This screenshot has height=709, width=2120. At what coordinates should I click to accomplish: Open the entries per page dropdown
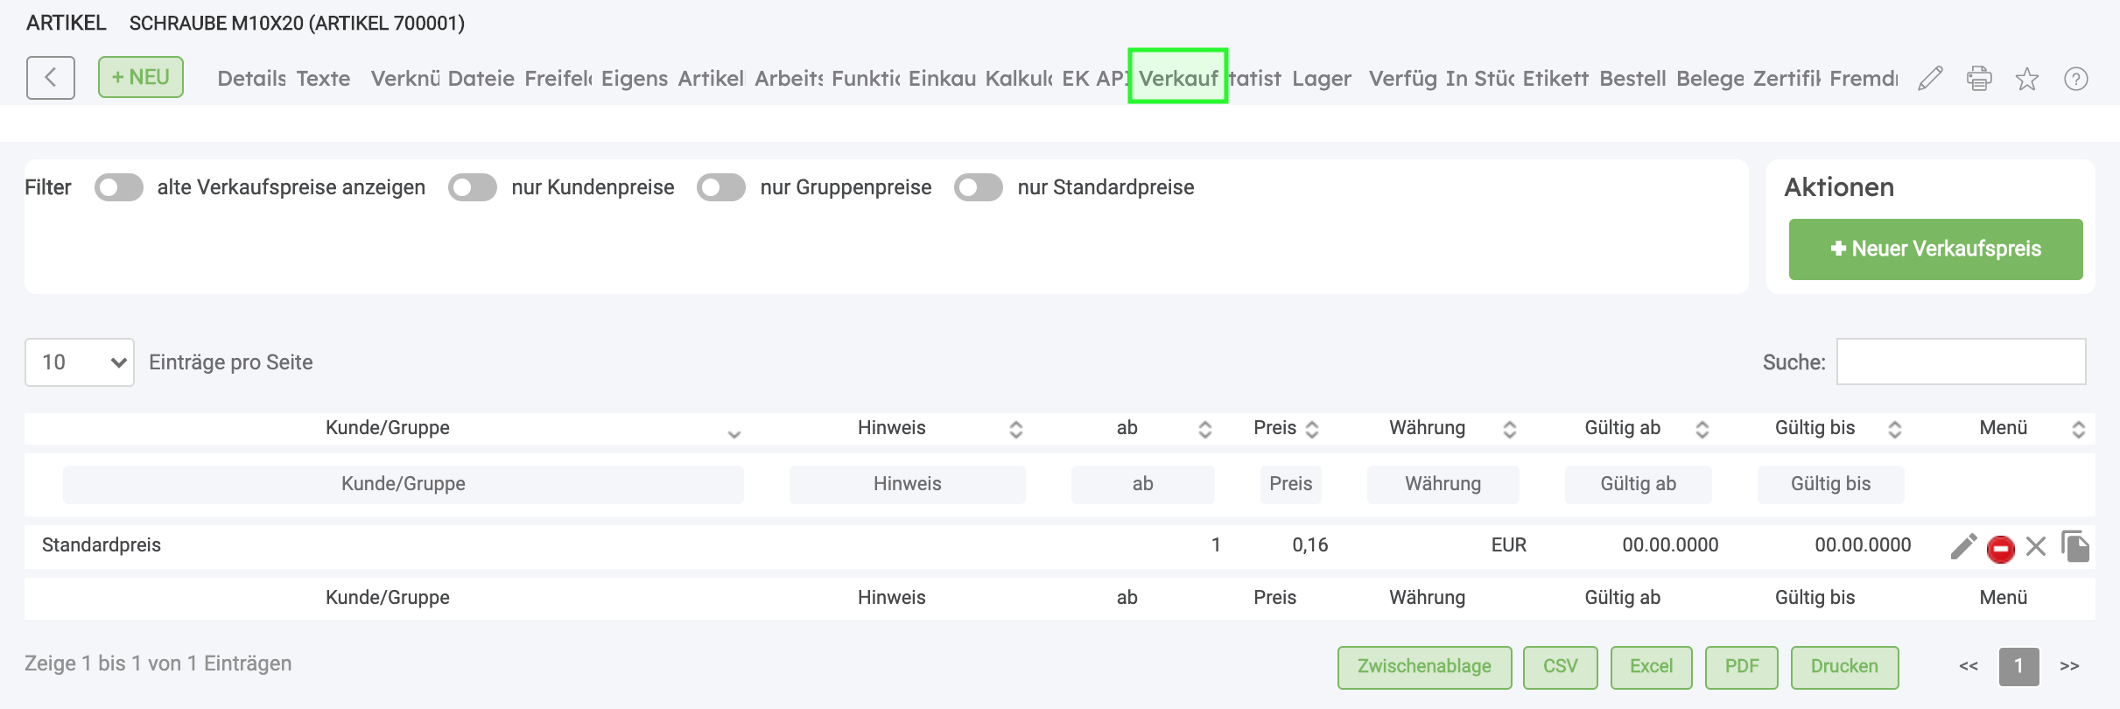80,362
